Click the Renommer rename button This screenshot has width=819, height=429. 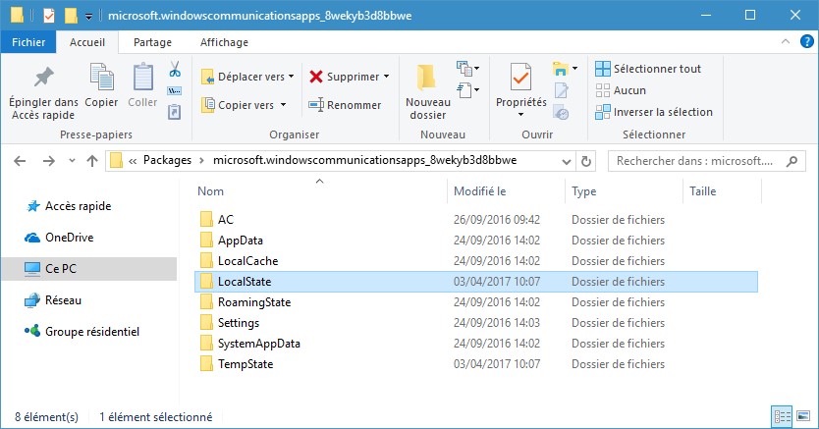[x=345, y=105]
